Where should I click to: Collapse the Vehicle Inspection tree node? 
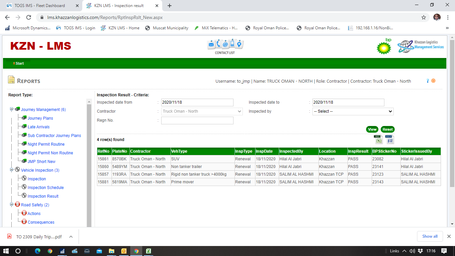pyautogui.click(x=12, y=170)
